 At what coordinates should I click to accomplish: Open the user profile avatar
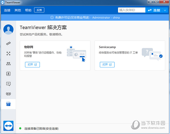[x=8, y=29]
